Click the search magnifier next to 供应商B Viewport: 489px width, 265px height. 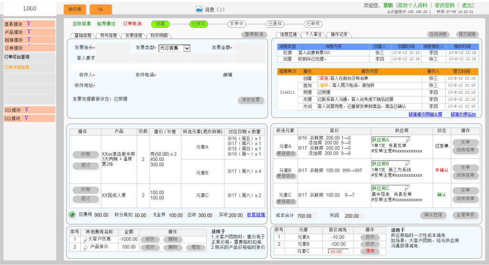pyautogui.click(x=407, y=163)
